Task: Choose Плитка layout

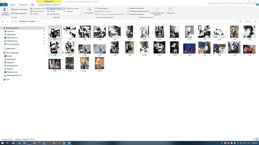Action: point(34,14)
